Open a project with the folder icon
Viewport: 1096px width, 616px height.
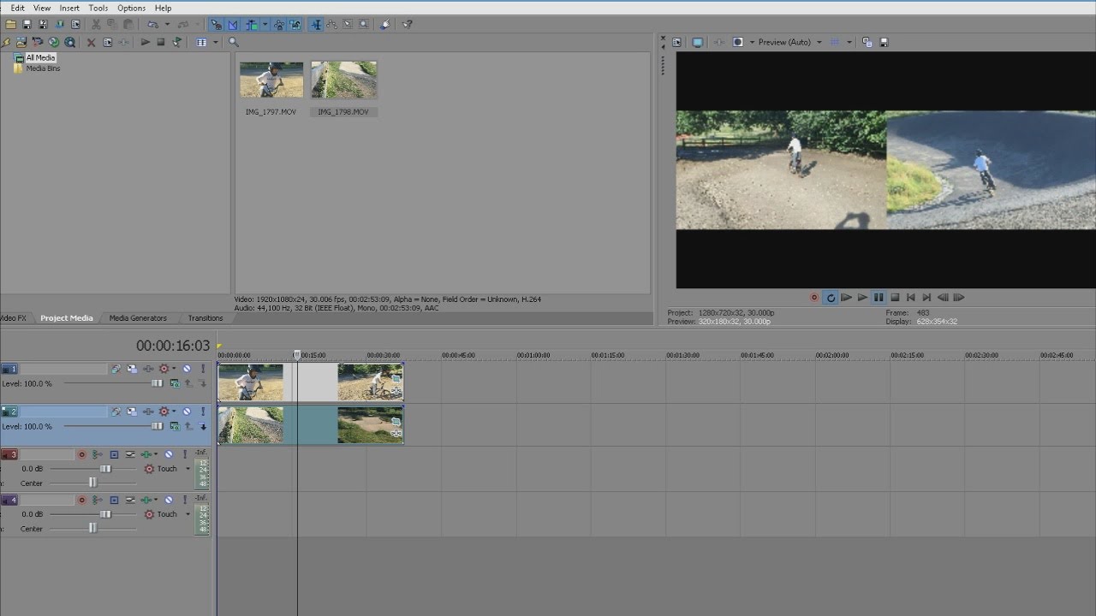click(11, 25)
